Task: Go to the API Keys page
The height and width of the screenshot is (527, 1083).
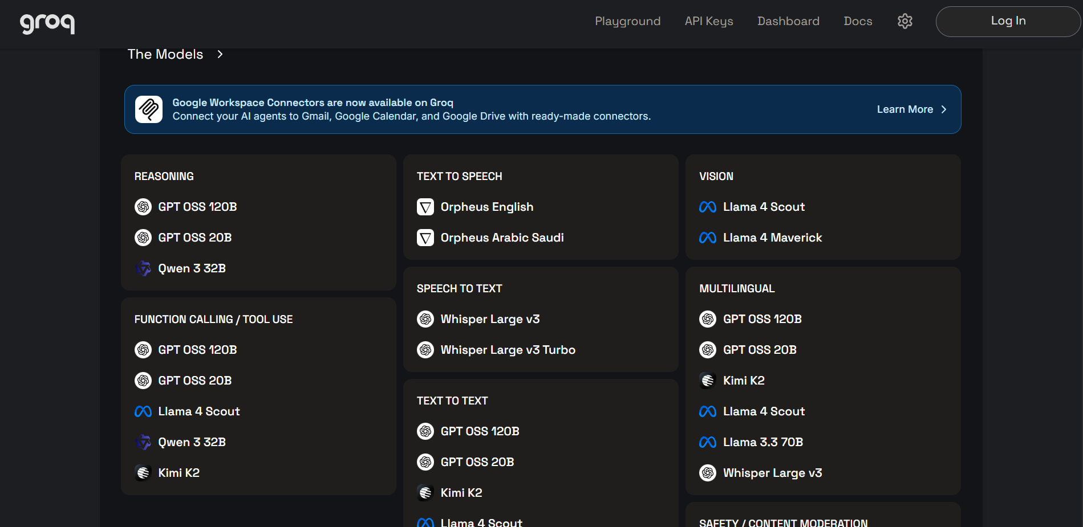Action: [709, 21]
